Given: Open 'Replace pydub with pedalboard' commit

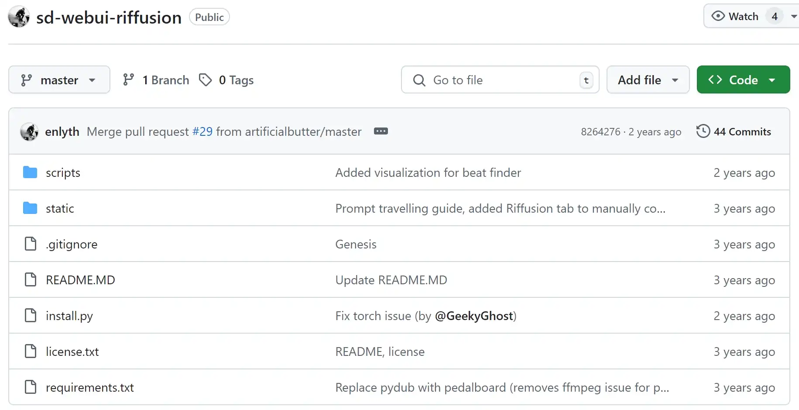Looking at the screenshot, I should pyautogui.click(x=502, y=387).
